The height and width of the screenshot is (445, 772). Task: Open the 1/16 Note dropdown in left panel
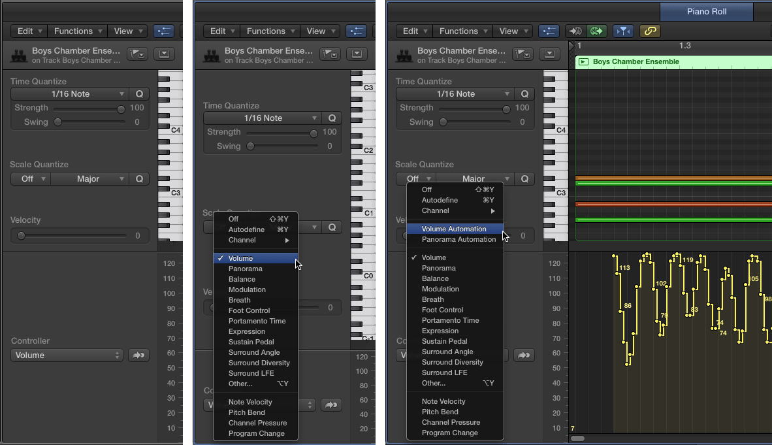[x=70, y=93]
